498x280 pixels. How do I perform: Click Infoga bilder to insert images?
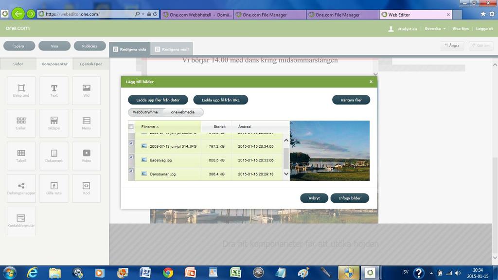click(x=350, y=198)
